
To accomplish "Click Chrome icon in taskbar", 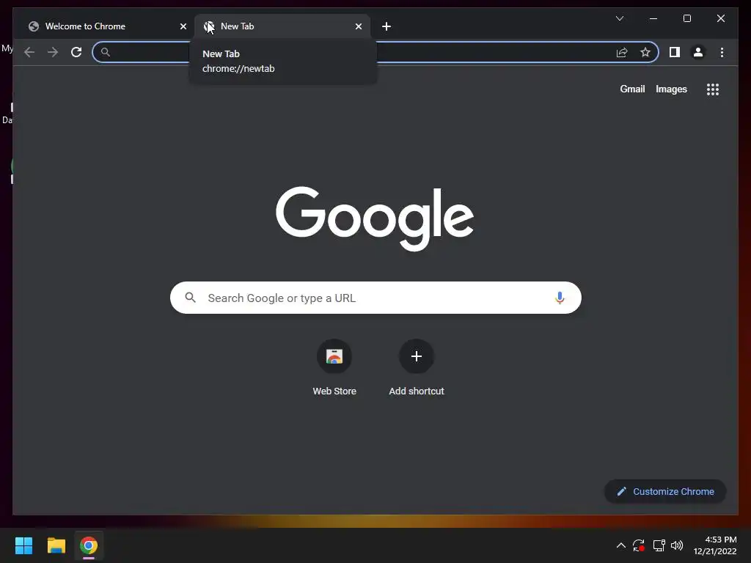I will click(89, 545).
